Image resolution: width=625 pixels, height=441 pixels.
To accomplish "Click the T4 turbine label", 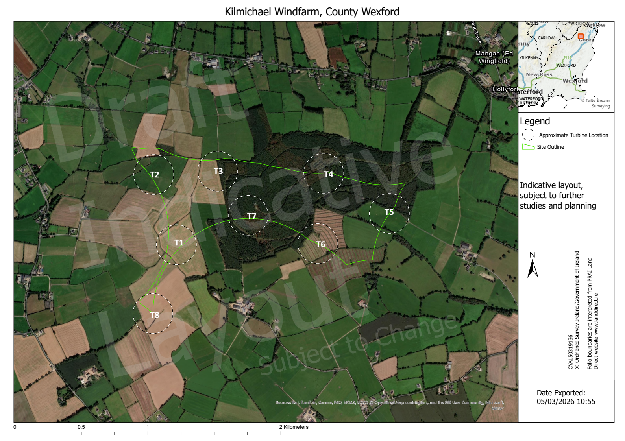I will tap(328, 174).
